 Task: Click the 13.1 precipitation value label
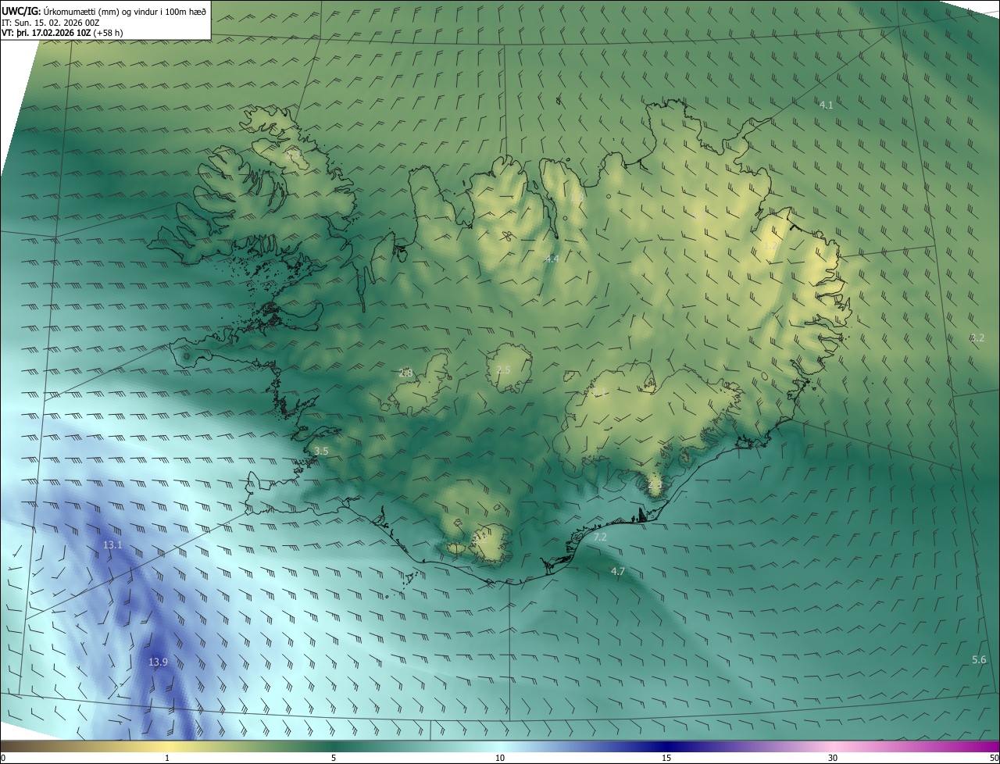pyautogui.click(x=112, y=544)
